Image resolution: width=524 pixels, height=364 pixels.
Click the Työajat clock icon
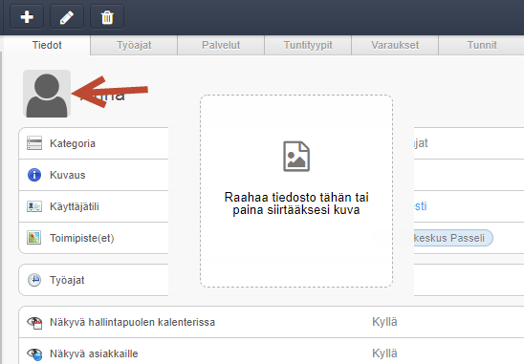[34, 280]
